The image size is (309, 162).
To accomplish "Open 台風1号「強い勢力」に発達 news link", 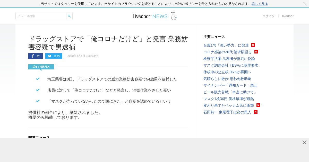I will (x=226, y=45).
